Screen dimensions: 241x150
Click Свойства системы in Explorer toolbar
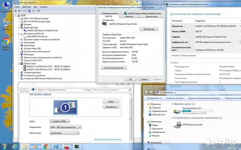click(175, 98)
